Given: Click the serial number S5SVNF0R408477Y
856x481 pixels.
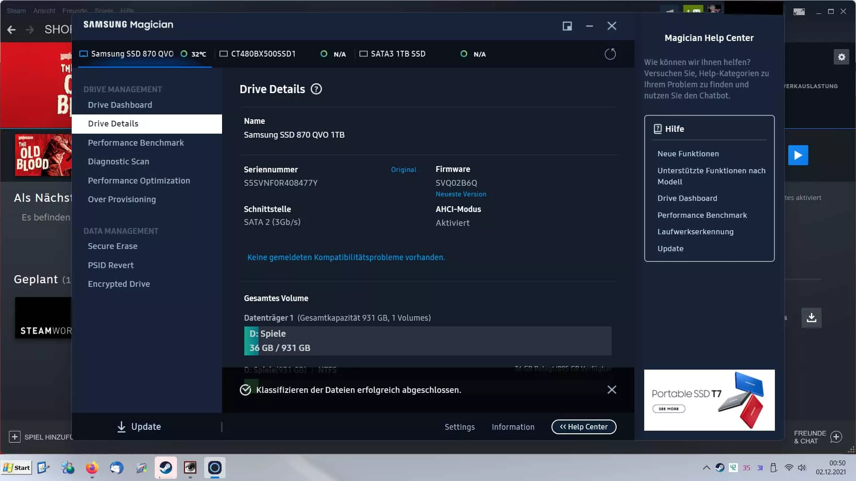Looking at the screenshot, I should coord(280,183).
